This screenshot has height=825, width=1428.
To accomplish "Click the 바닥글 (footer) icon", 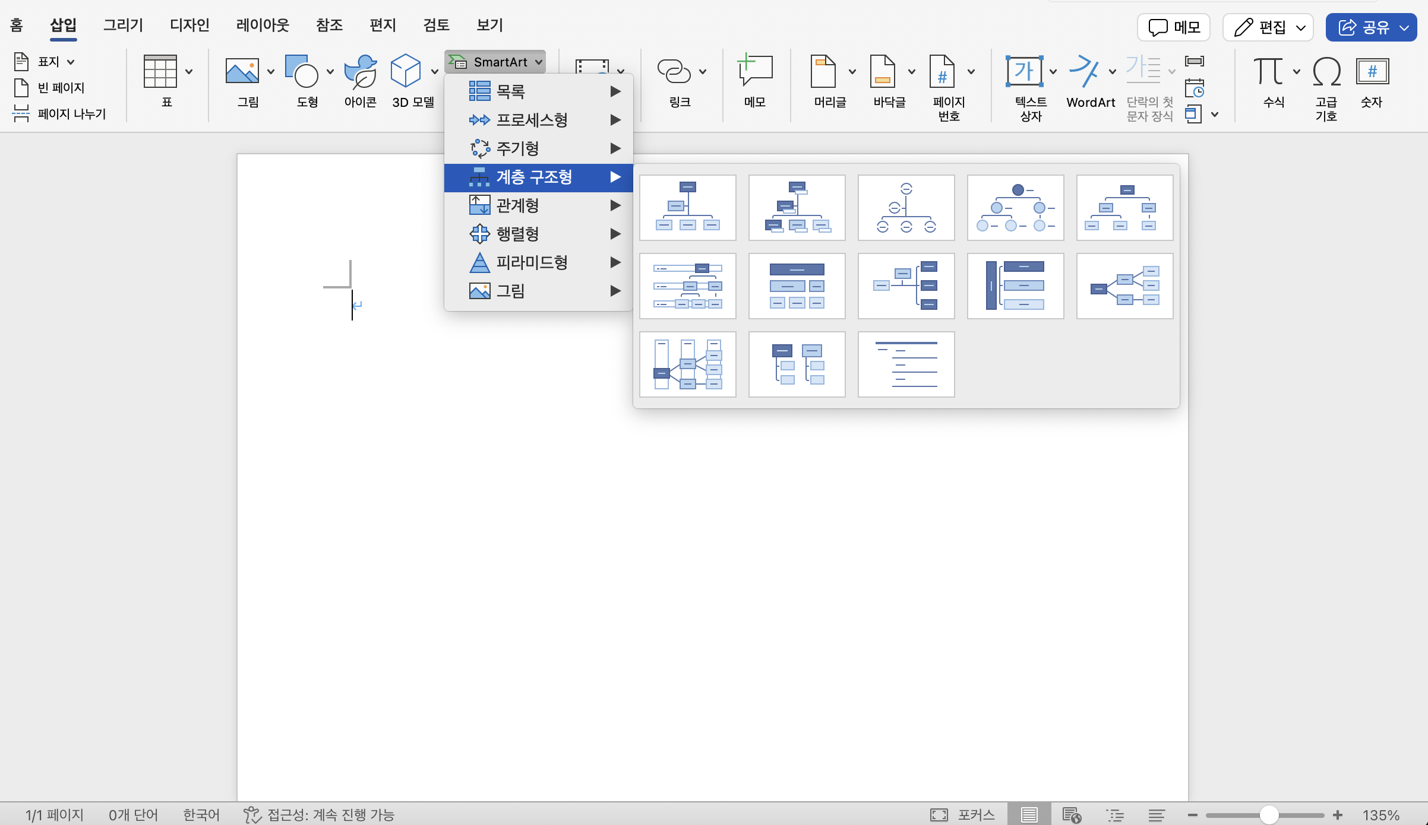I will coord(883,72).
